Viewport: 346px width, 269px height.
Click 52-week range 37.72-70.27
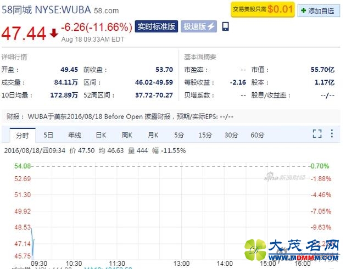[x=154, y=96]
